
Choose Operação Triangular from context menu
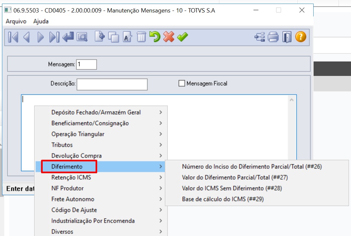tap(101, 134)
